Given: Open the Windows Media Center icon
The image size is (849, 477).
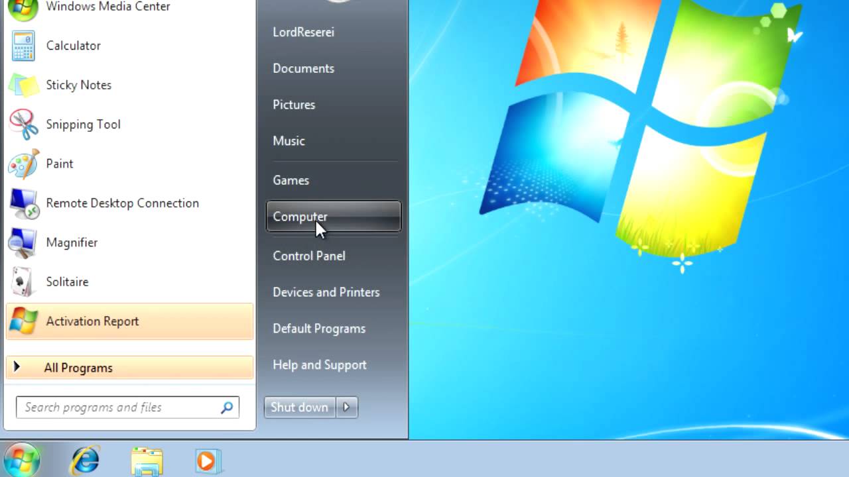Looking at the screenshot, I should click(23, 9).
